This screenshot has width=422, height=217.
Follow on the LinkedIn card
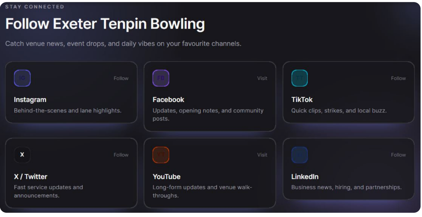(398, 155)
